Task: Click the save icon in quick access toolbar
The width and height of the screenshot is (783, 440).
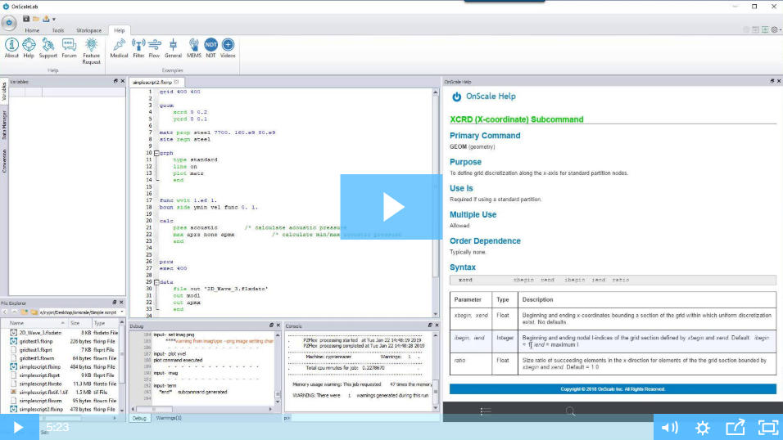Action: [26, 19]
